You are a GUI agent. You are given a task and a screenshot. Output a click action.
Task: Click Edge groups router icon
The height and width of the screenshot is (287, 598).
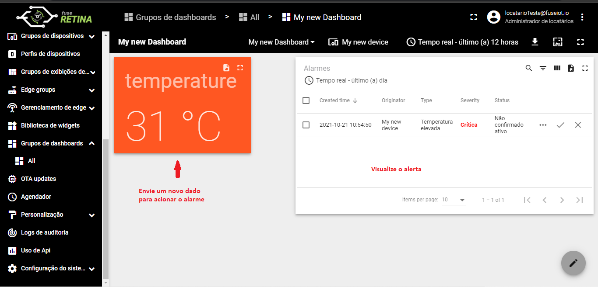pyautogui.click(x=13, y=90)
